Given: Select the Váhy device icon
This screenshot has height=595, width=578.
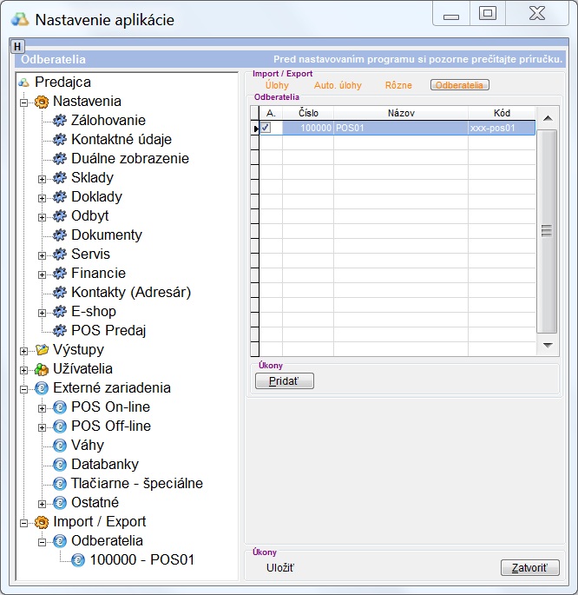Looking at the screenshot, I should [x=59, y=446].
